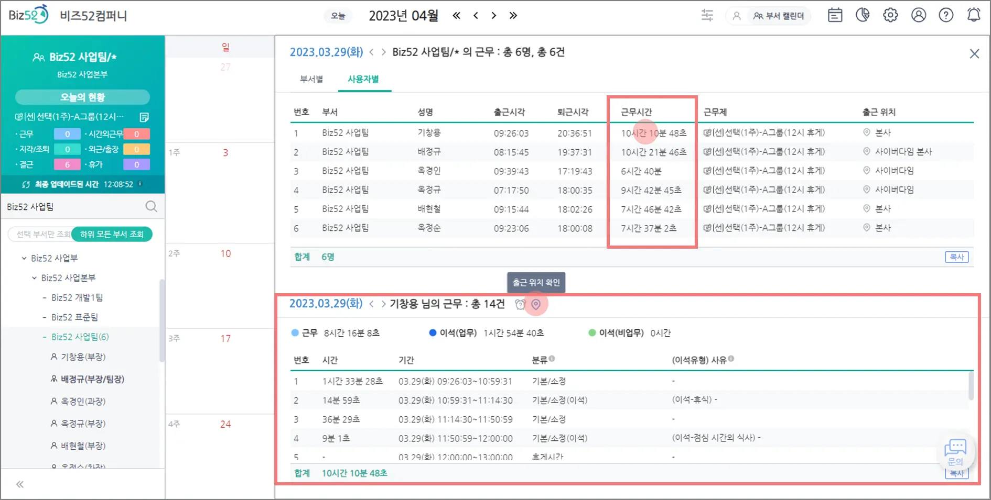This screenshot has width=991, height=500.
Task: Click the purple 휴가 count badge
Action: click(x=136, y=164)
